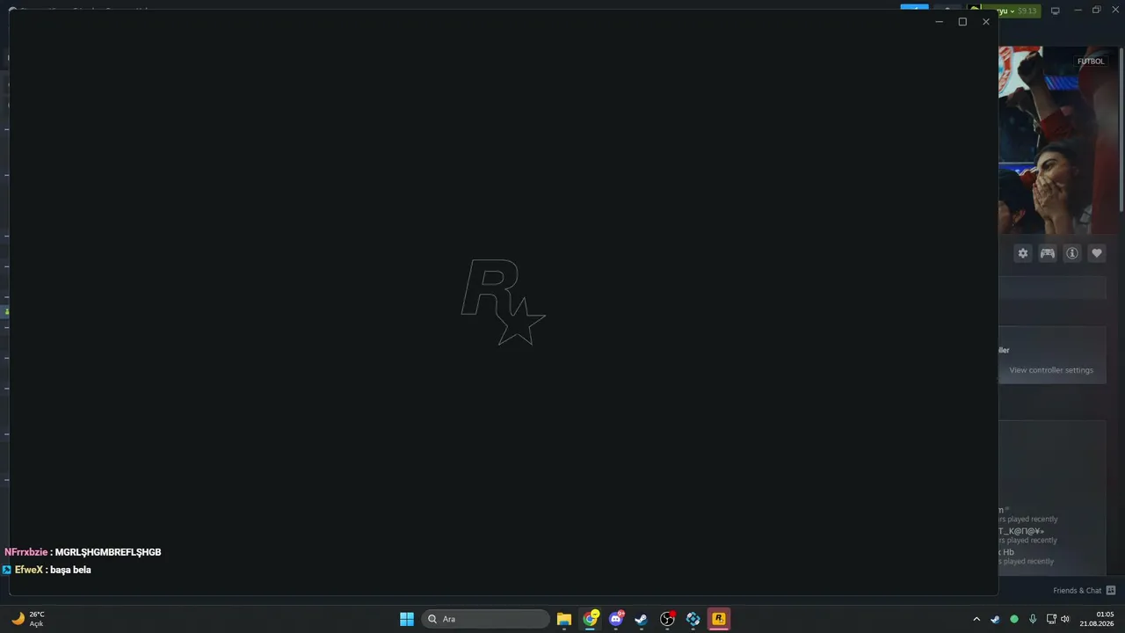Minimize the Steam window

[x=1077, y=11]
